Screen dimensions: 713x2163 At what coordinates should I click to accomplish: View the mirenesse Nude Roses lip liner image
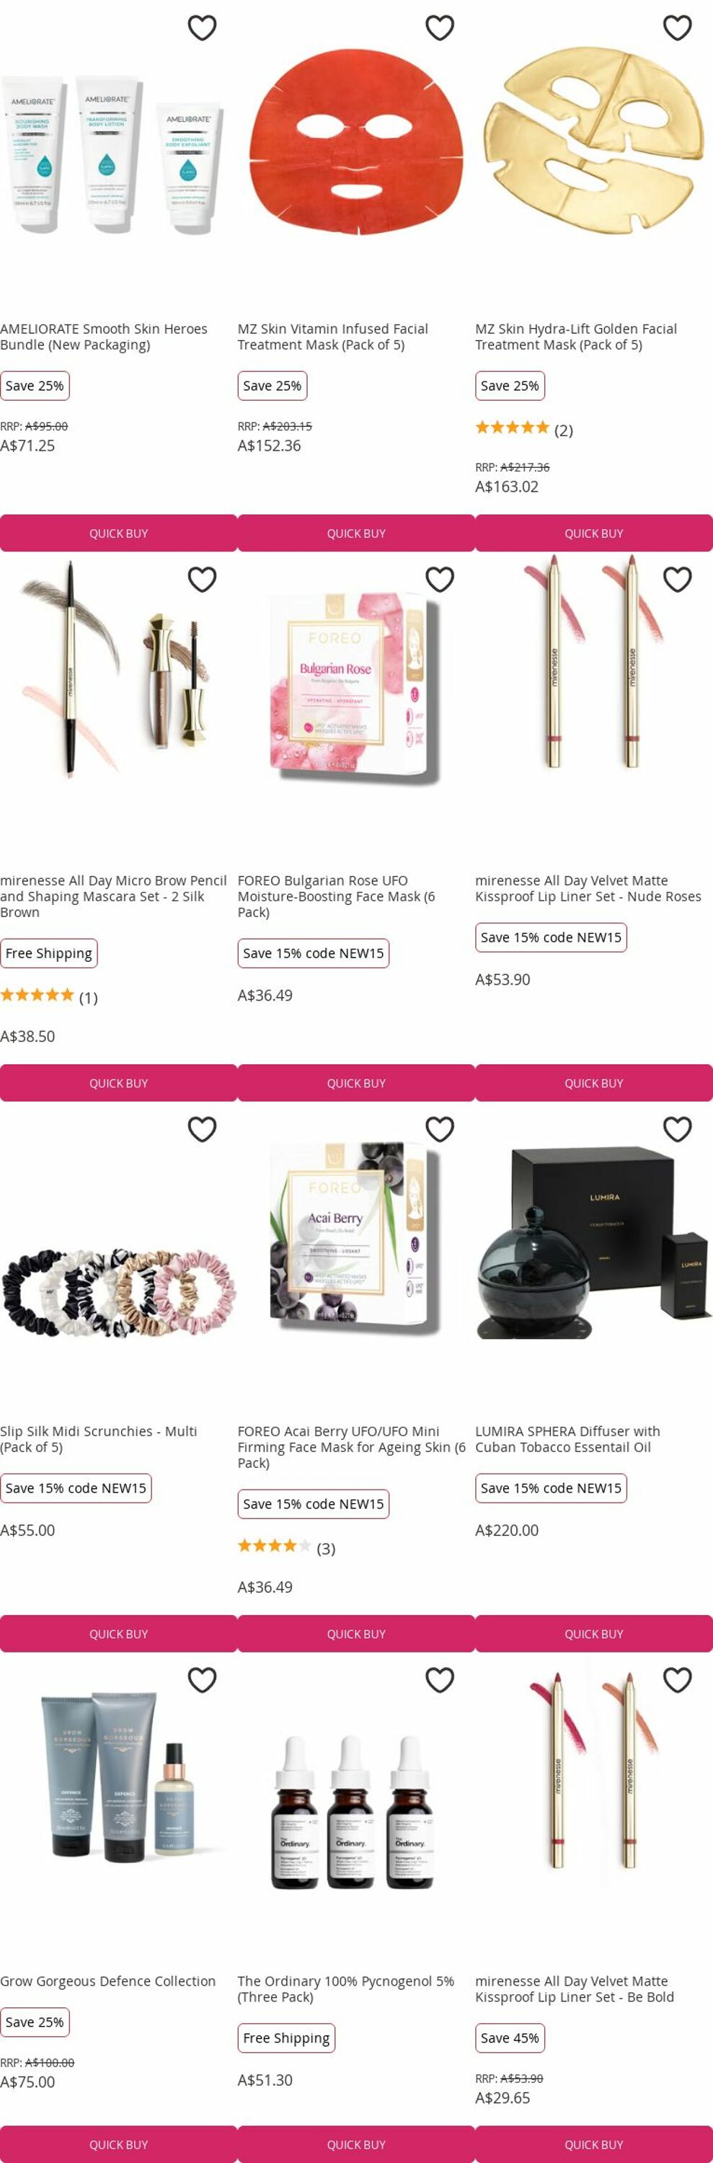point(594,663)
